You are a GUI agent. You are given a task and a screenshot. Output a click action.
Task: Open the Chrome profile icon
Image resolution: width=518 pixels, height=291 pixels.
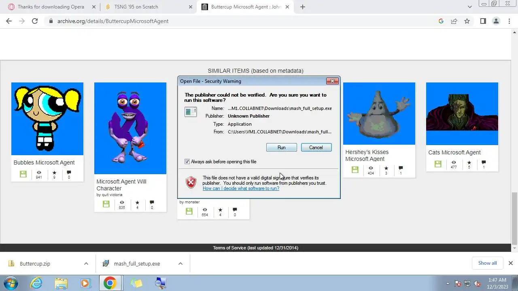(x=496, y=21)
